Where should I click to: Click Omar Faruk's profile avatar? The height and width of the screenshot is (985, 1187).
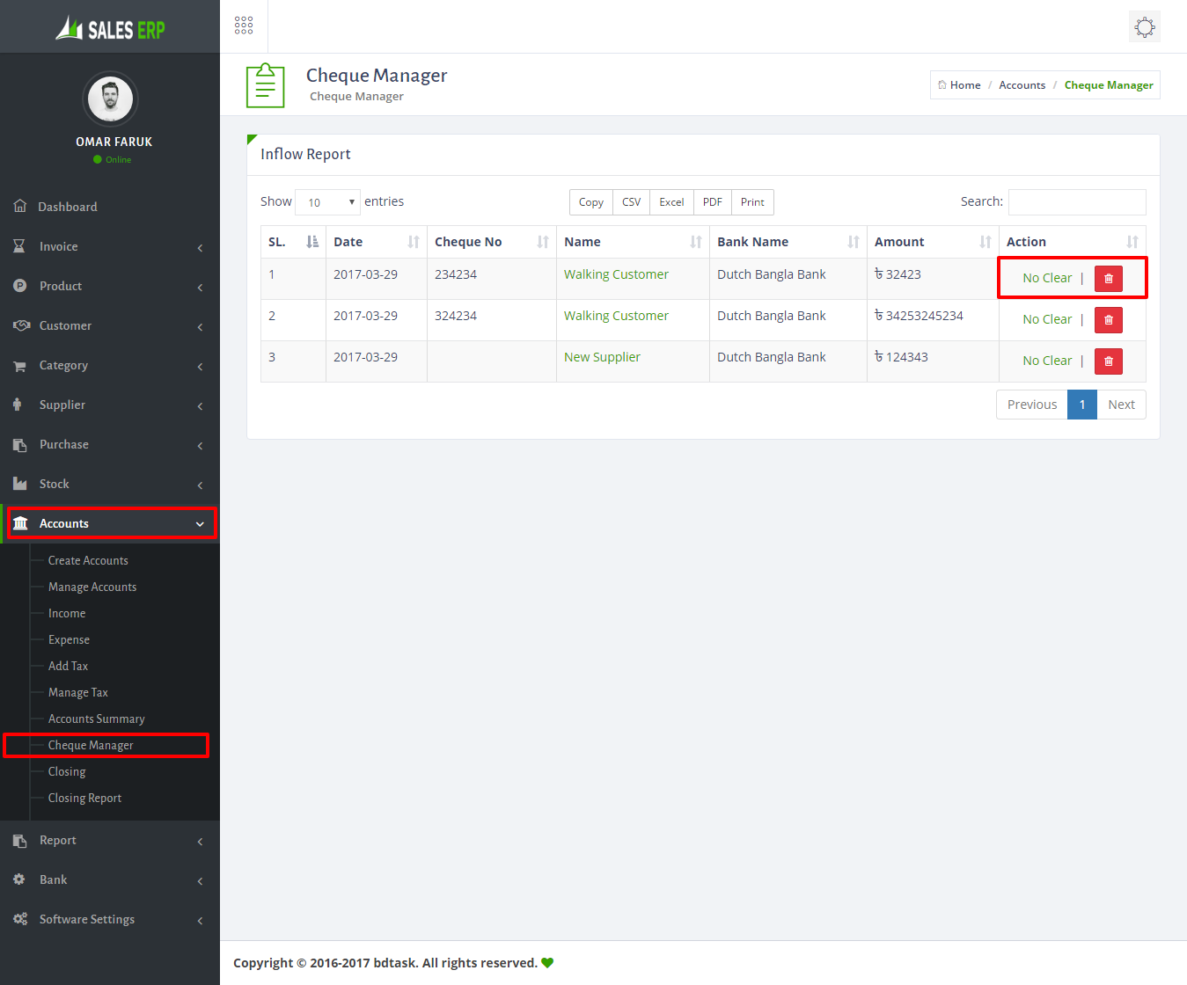(110, 98)
